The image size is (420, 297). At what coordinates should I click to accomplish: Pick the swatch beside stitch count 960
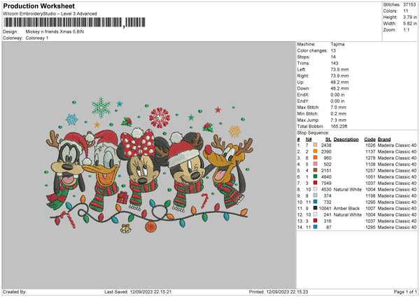(x=315, y=158)
